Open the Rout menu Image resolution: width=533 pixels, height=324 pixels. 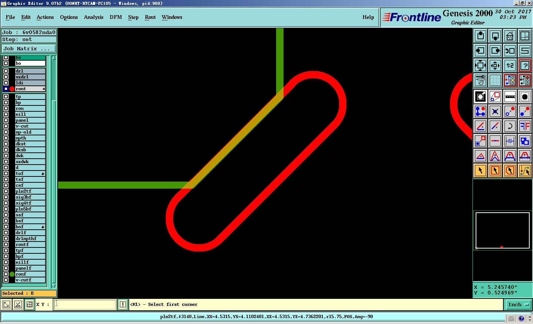point(150,17)
